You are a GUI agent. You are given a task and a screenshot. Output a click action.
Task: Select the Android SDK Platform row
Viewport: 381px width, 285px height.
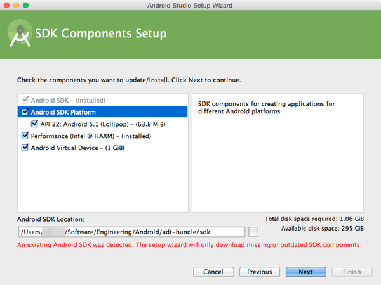(x=102, y=112)
